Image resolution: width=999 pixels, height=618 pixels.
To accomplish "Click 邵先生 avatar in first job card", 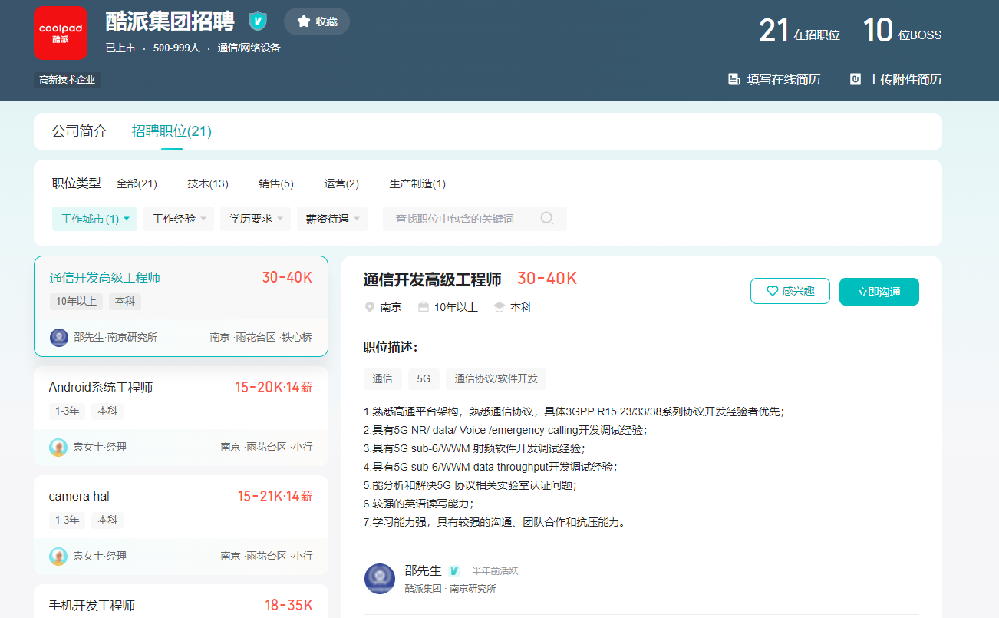I will [x=59, y=337].
